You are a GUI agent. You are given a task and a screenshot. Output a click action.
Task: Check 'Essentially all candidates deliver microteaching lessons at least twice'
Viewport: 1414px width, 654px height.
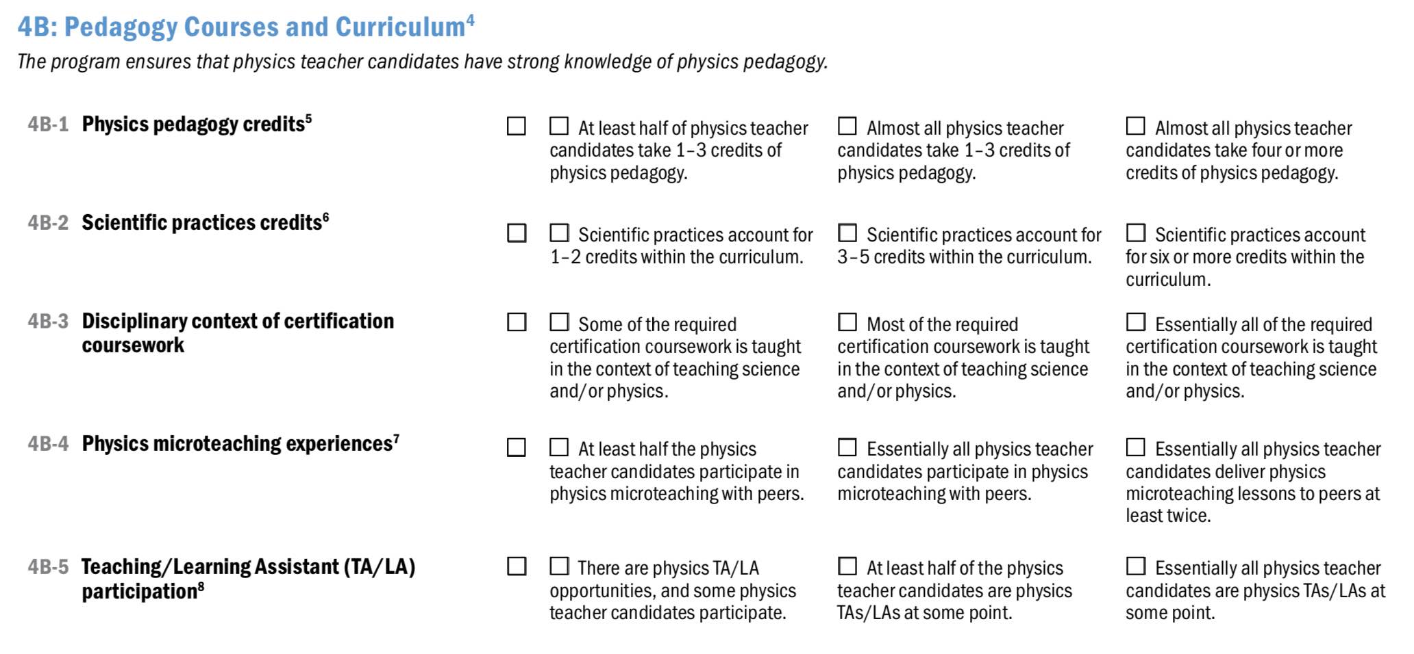[1136, 447]
